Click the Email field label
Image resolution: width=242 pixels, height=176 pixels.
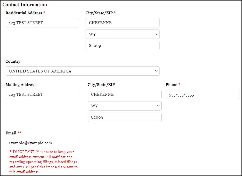(x=11, y=133)
